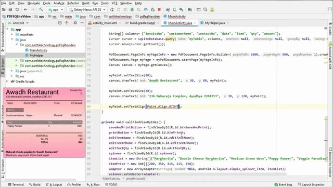Image resolution: width=333 pixels, height=187 pixels.
Task: Open the Android project view dropdown
Action: pyautogui.click(x=18, y=23)
